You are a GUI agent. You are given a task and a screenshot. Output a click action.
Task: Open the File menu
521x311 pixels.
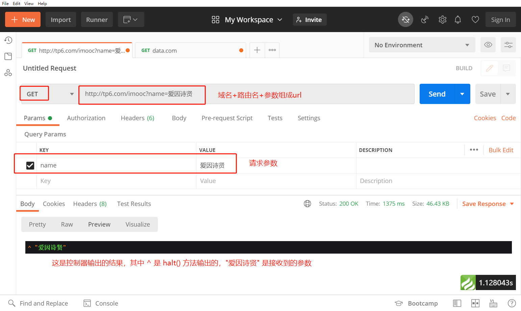coord(5,3)
